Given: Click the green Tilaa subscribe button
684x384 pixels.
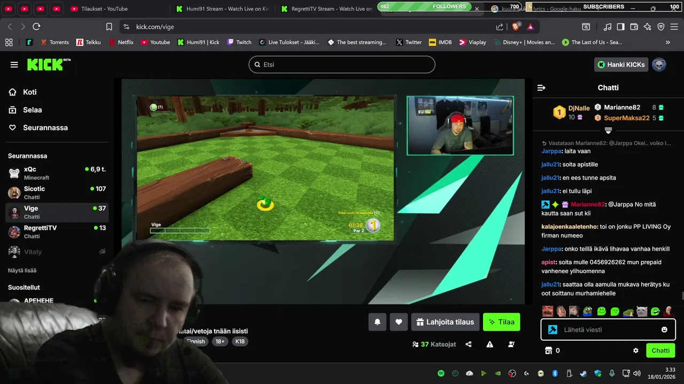Looking at the screenshot, I should click(x=501, y=322).
